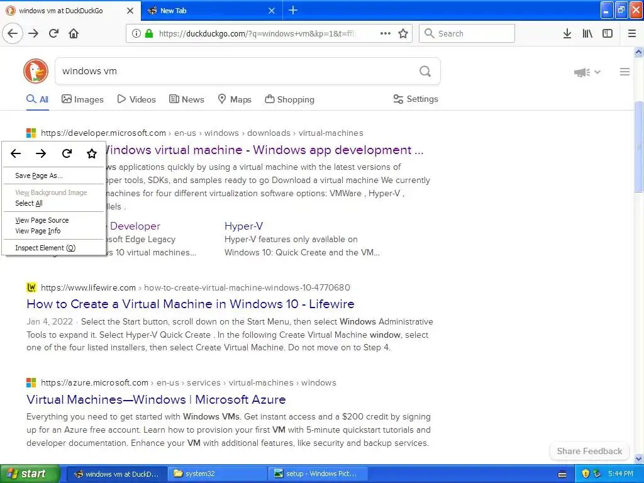Open the Downloads arrow icon
Screen dimensions: 644x483
(567, 33)
